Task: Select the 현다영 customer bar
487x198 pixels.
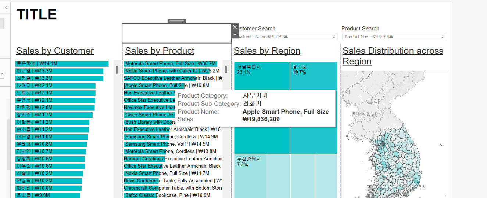Action: click(x=59, y=71)
